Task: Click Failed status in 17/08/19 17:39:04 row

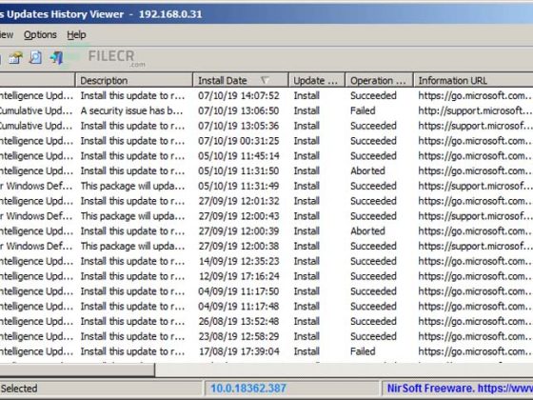Action: [363, 351]
